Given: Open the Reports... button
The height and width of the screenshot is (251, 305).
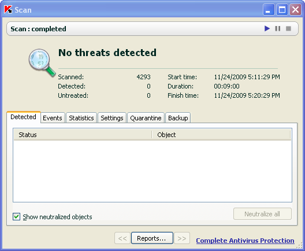Looking at the screenshot, I should 152,238.
